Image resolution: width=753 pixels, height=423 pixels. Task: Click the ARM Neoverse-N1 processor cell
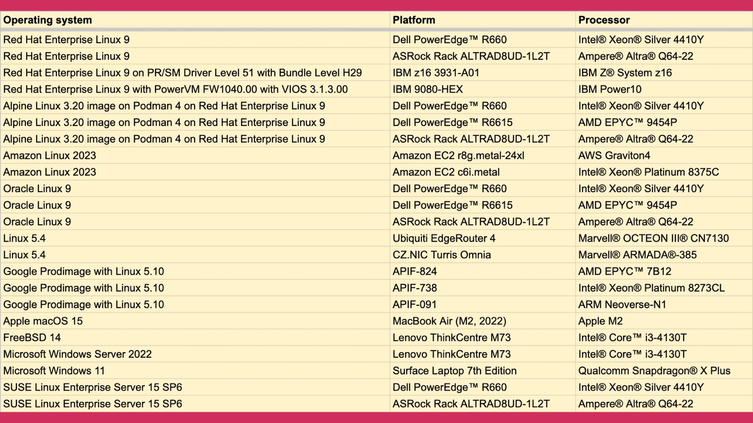[622, 304]
